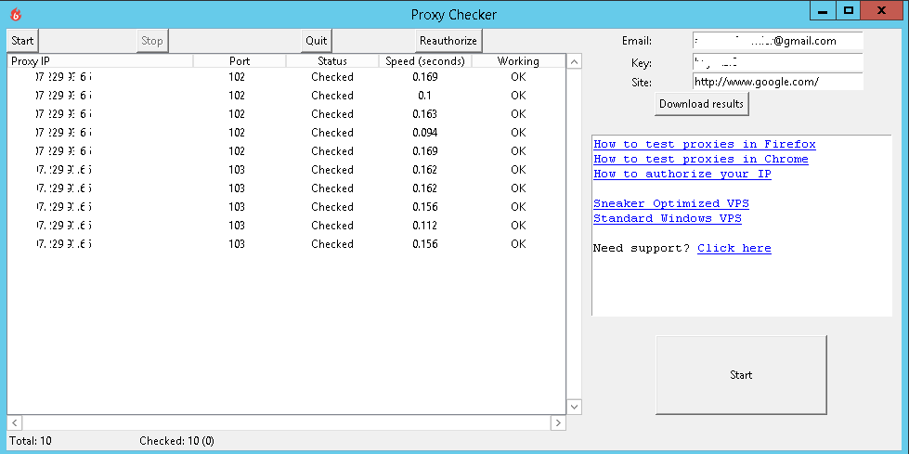This screenshot has width=909, height=454.
Task: Click the small Start toolbar button
Action: click(x=22, y=41)
